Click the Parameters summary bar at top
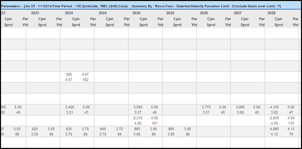 [151, 6]
